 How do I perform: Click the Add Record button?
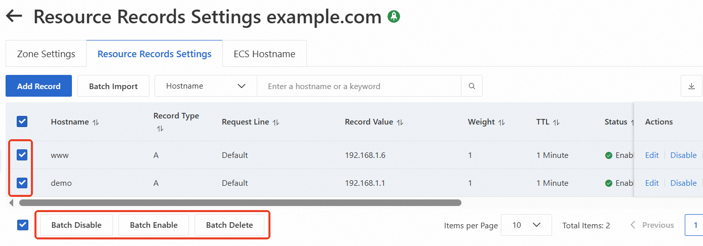click(38, 86)
